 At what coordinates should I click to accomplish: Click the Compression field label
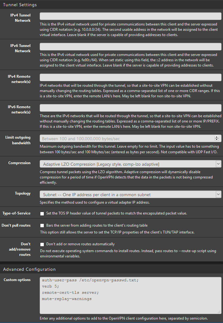[x=19, y=163]
